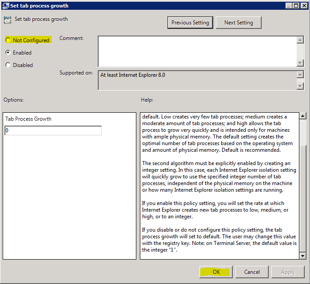This screenshot has height=284, width=310.
Task: Click the 'At least Internet Explorer 8.0' text
Action: click(x=133, y=75)
